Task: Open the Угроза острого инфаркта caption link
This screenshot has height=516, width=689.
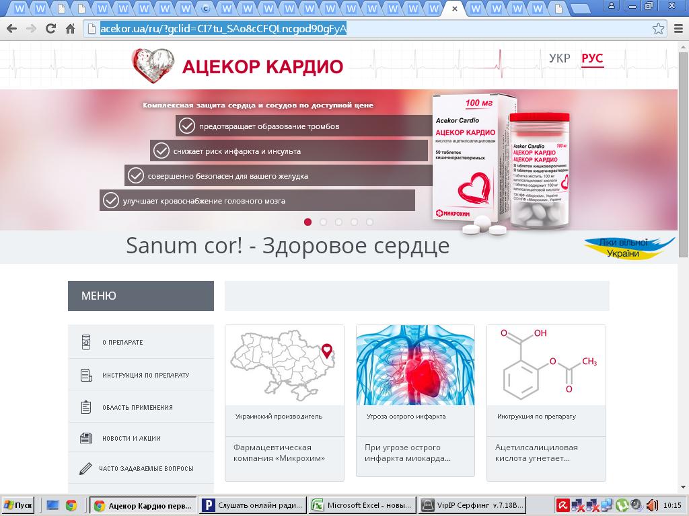Action: click(406, 416)
